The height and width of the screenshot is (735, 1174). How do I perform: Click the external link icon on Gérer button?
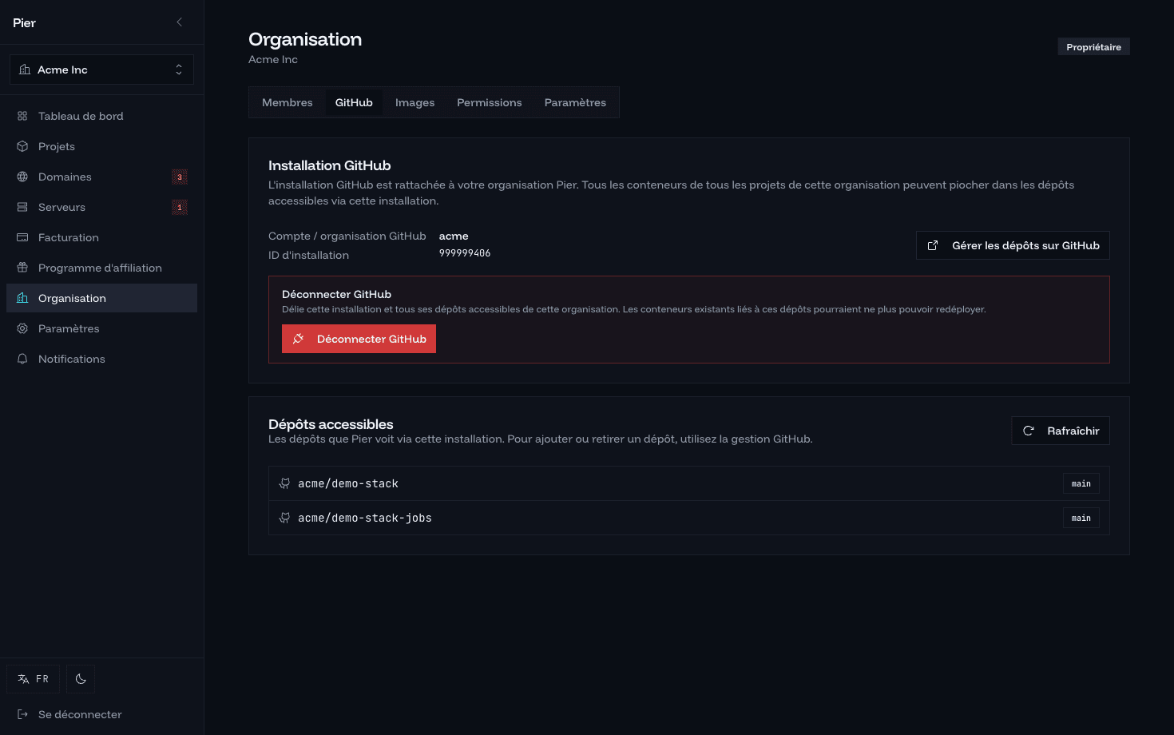pyautogui.click(x=933, y=245)
